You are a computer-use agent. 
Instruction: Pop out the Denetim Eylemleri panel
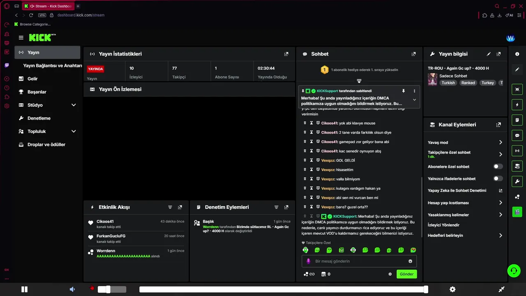[286, 207]
